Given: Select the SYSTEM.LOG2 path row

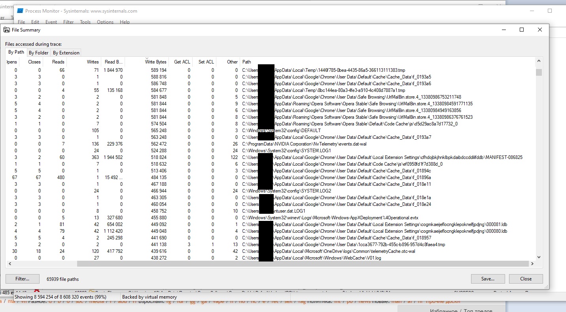Looking at the screenshot, I should [x=270, y=191].
